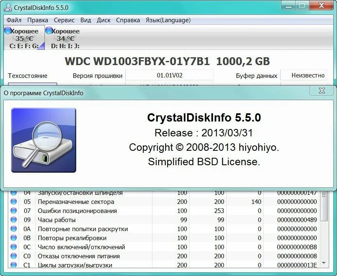Image resolution: width=337 pixels, height=276 pixels.
Task: Click the scroll down arrow of the attribute list
Action: click(324, 263)
